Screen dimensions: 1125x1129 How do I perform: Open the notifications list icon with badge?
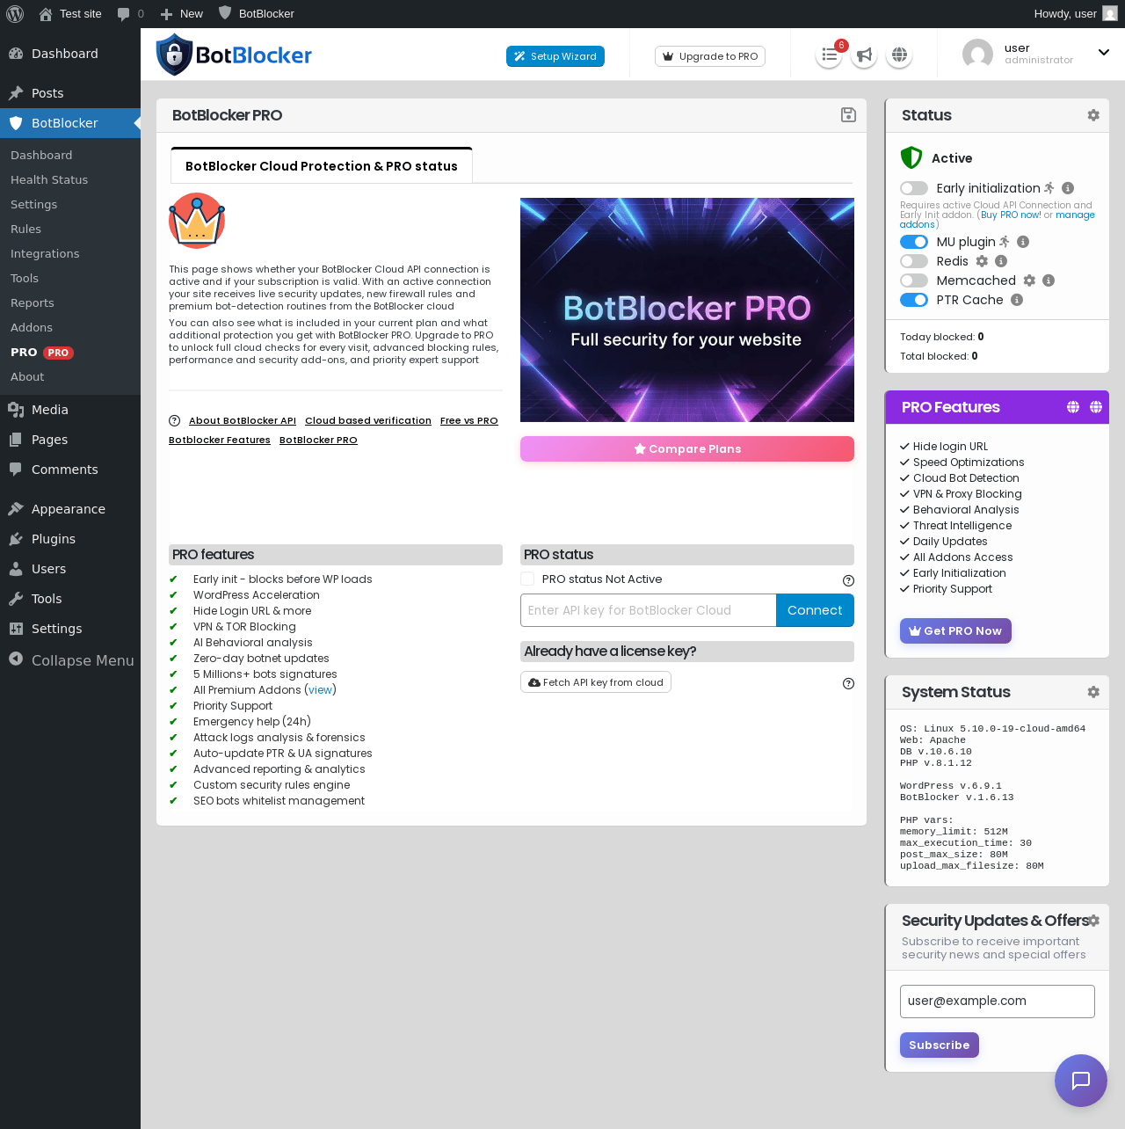point(829,55)
